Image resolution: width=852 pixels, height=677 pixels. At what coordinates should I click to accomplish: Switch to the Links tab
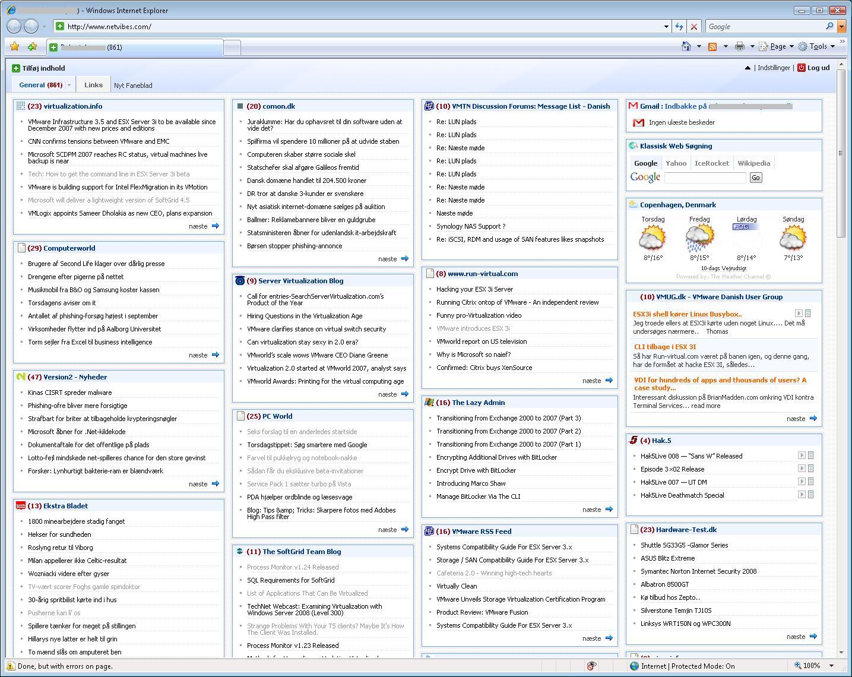(93, 85)
